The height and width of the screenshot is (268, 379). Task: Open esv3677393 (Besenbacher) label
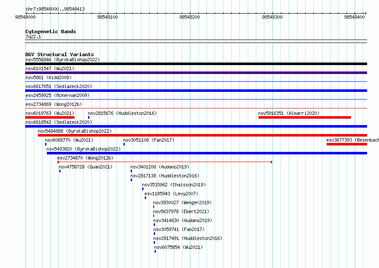pos(353,140)
